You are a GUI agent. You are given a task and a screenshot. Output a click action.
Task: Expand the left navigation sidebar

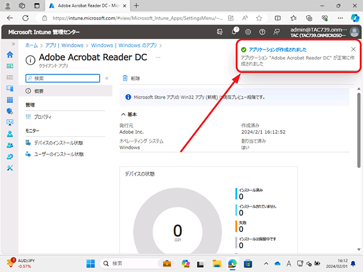pos(13,44)
